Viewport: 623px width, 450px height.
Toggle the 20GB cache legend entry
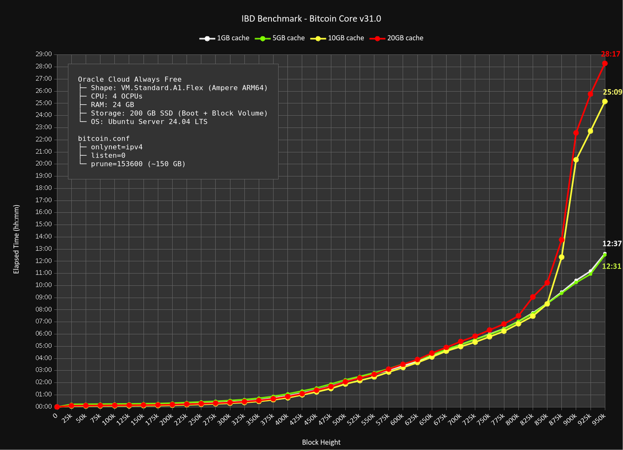point(396,38)
